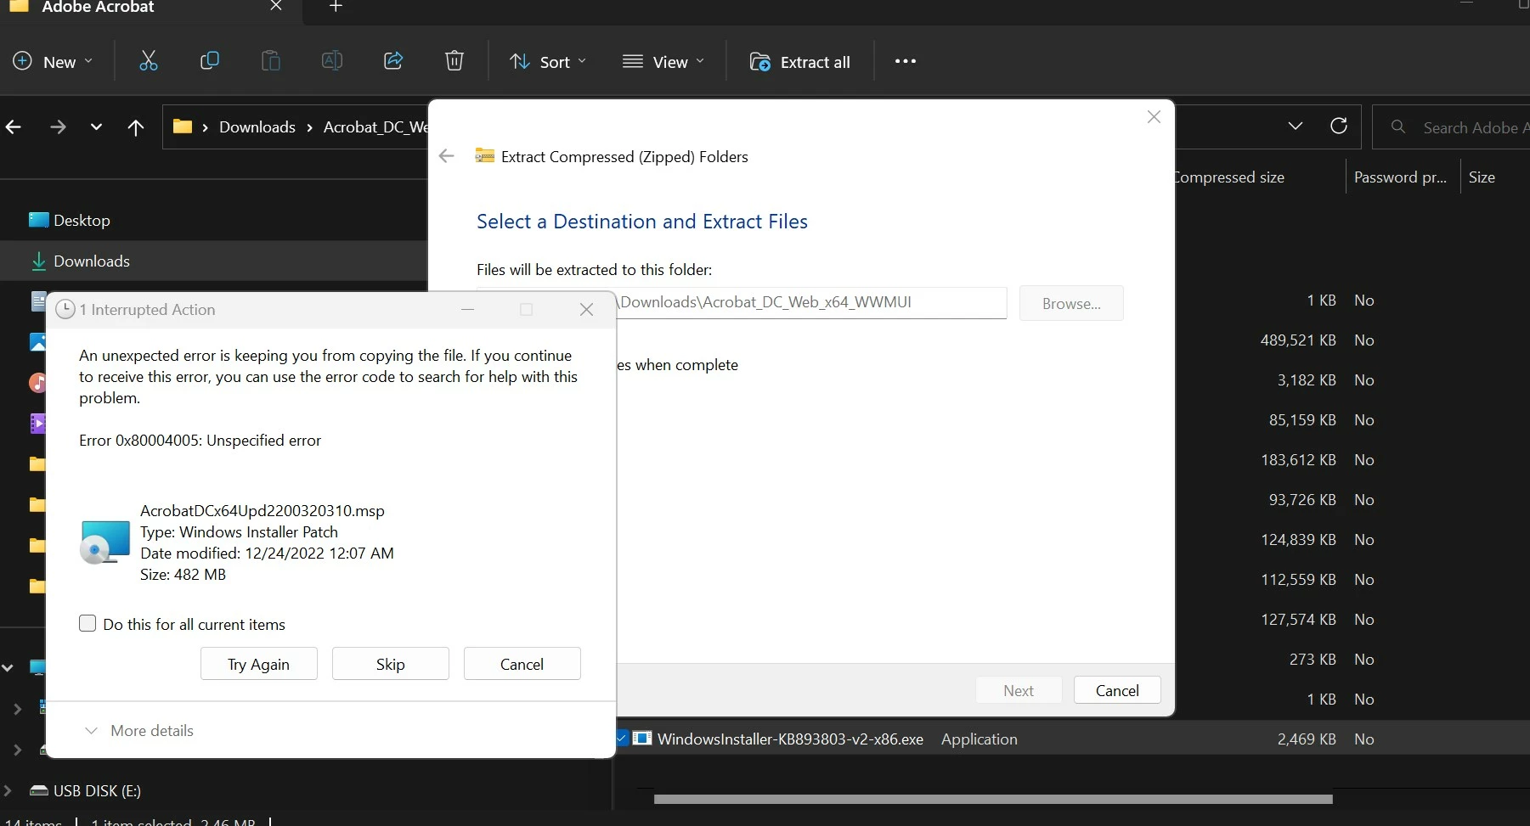Screen dimensions: 1530x826
Task: Click the Cut scissors icon in toolbar
Action: (149, 61)
